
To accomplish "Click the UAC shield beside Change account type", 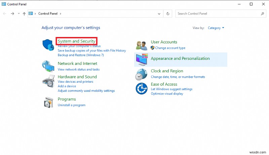I will (x=152, y=48).
